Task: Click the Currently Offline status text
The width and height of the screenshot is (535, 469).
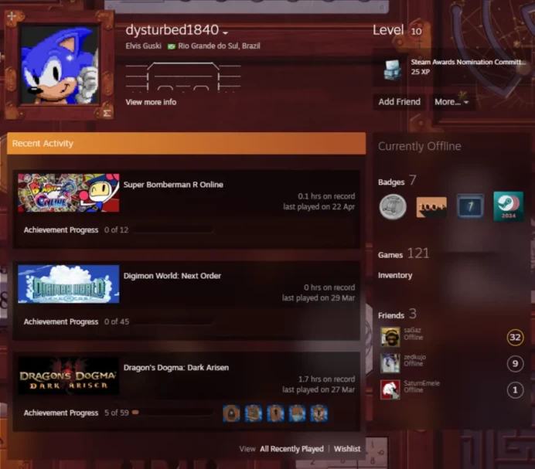Action: pos(419,146)
